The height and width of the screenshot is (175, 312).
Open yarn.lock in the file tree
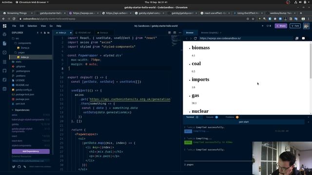pyautogui.click(x=20, y=104)
